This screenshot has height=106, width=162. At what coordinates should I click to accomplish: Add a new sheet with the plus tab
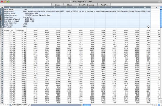[x=30, y=105]
